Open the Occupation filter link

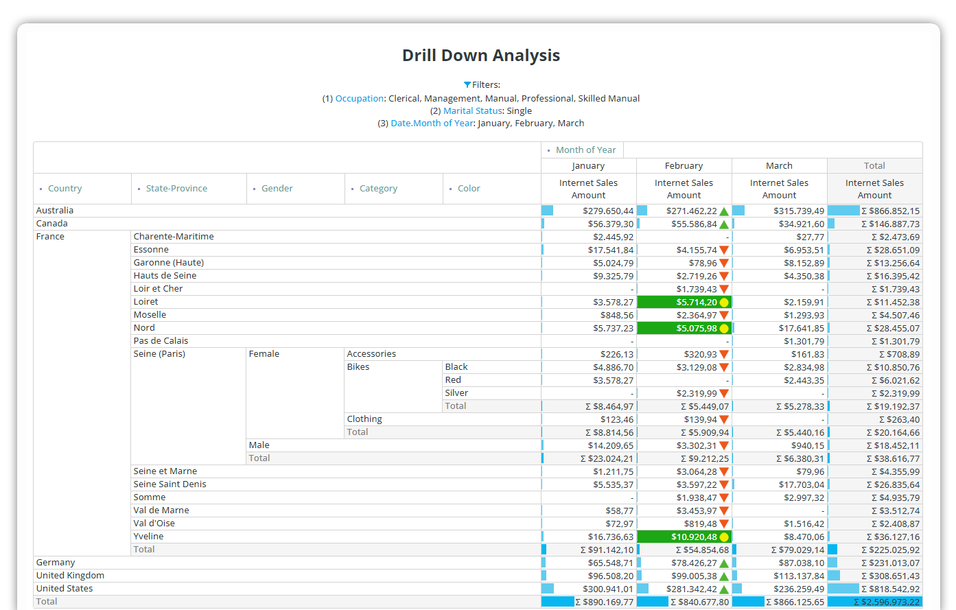360,98
